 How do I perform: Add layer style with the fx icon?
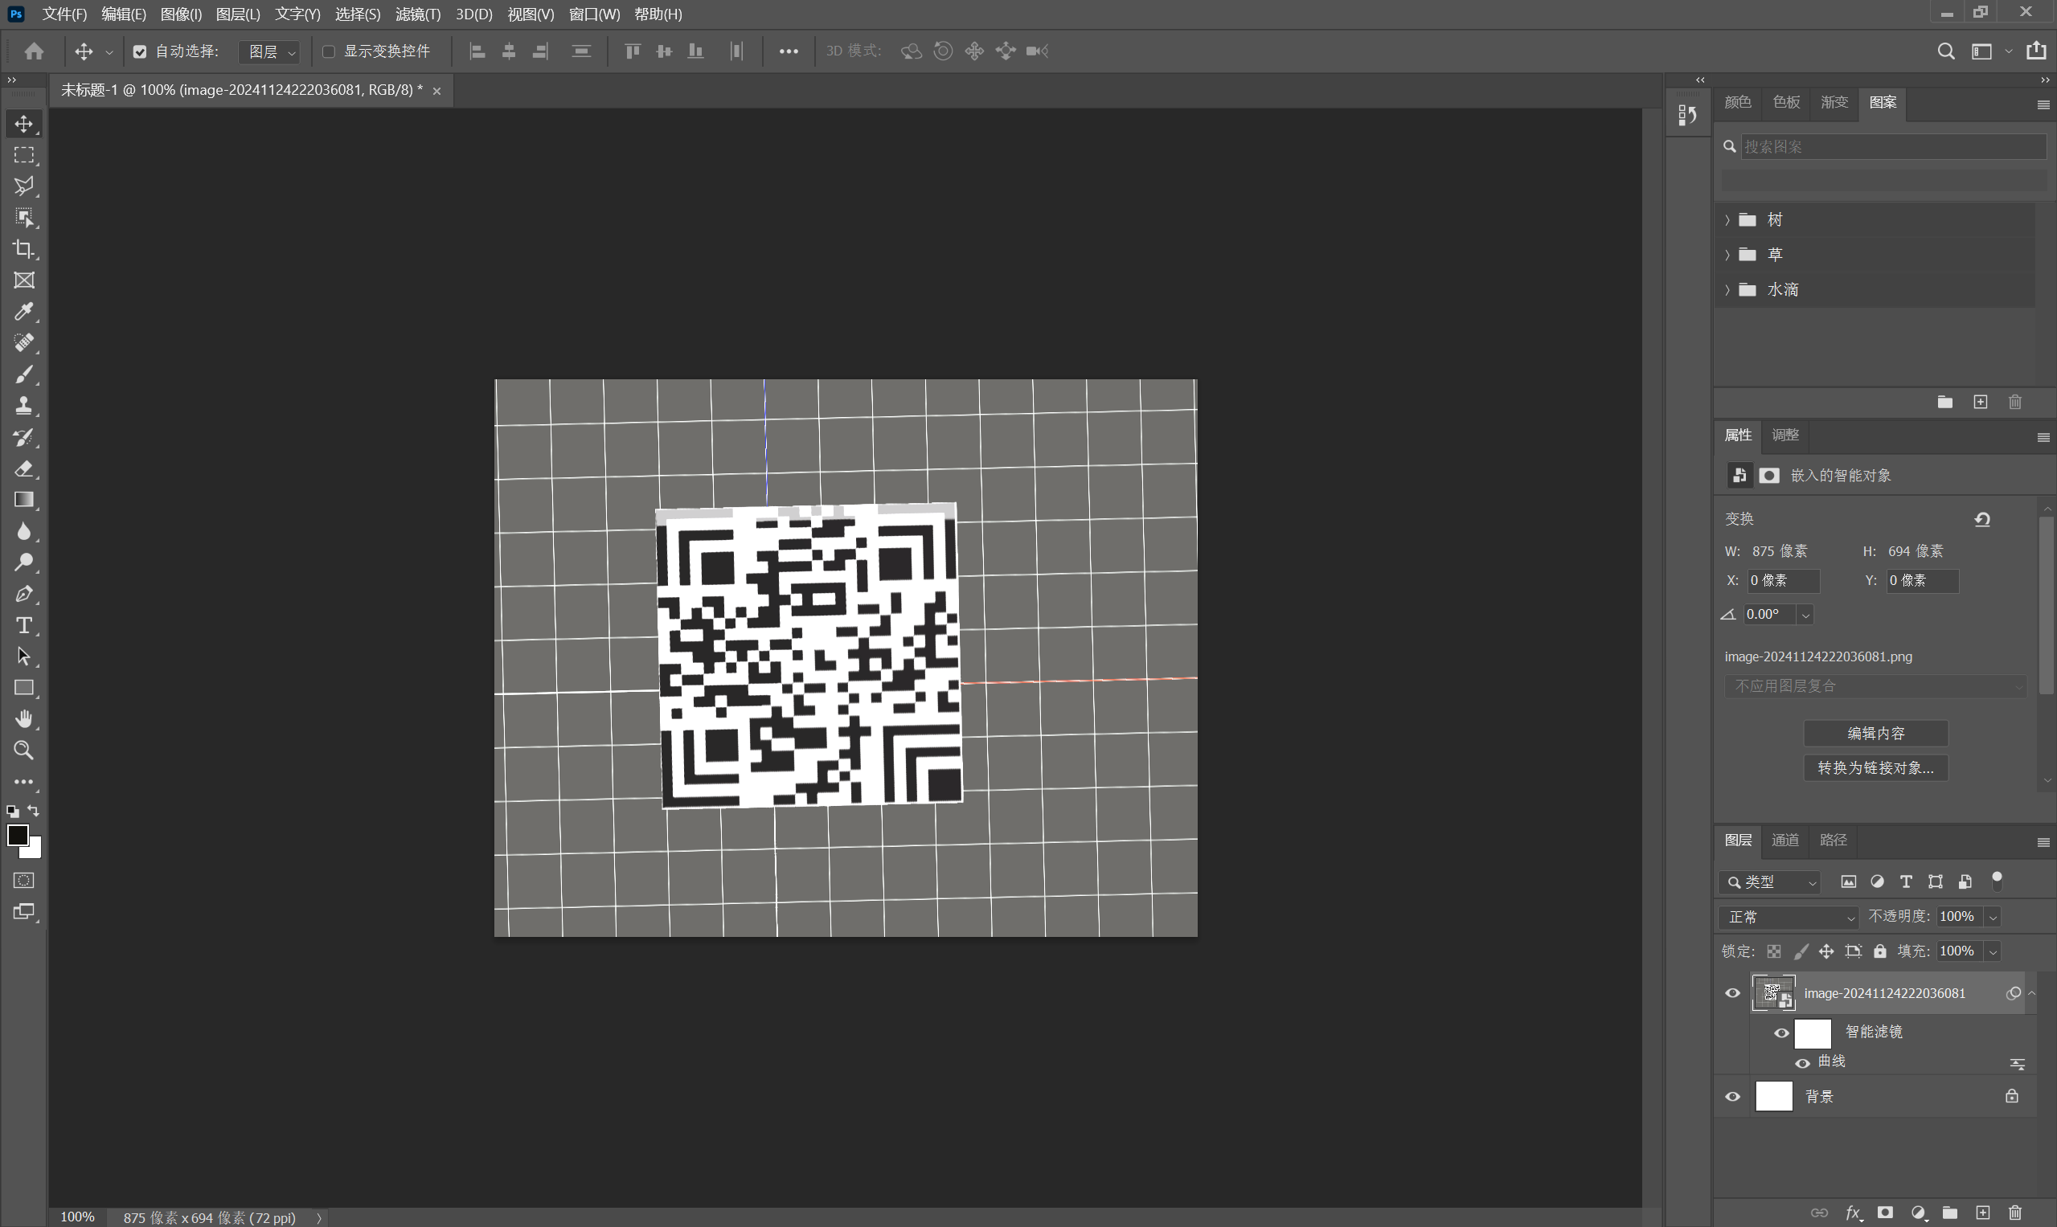[1854, 1213]
